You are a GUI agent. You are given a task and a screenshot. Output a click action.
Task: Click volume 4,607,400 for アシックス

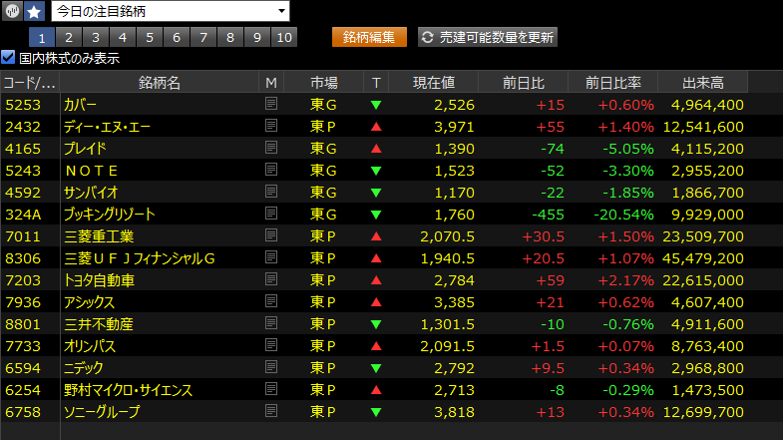pyautogui.click(x=707, y=302)
